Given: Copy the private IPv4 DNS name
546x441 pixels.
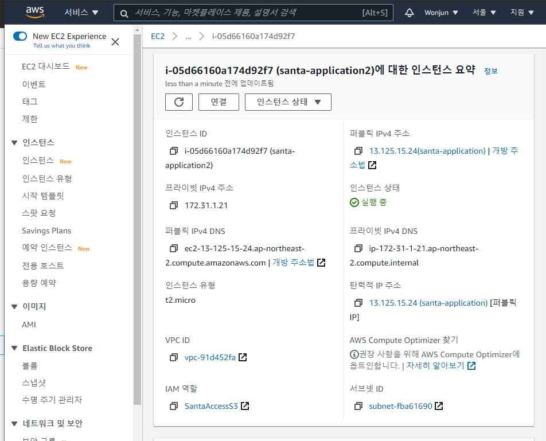Looking at the screenshot, I should (x=358, y=248).
